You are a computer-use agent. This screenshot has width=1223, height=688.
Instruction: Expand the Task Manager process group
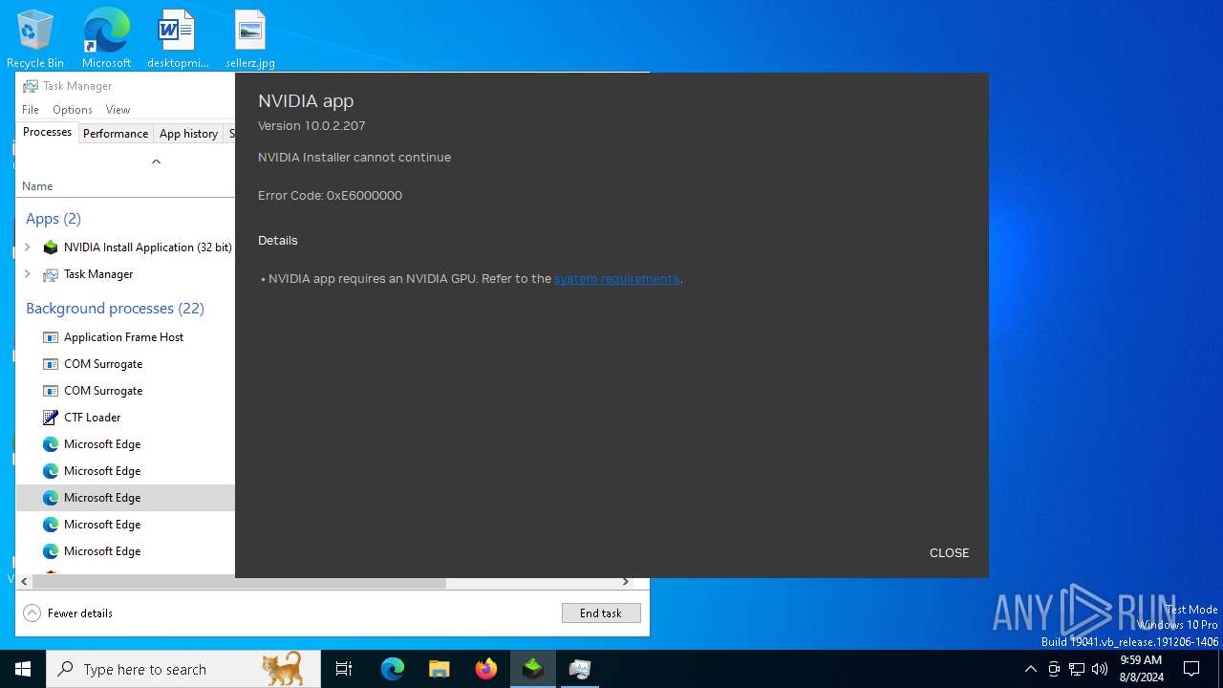(x=27, y=274)
